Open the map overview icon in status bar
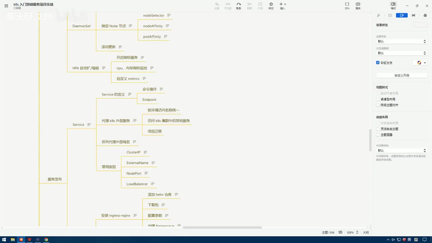This screenshot has width=432, height=243. tap(341, 232)
